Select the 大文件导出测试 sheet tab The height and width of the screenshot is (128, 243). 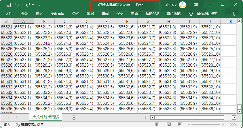45,117
